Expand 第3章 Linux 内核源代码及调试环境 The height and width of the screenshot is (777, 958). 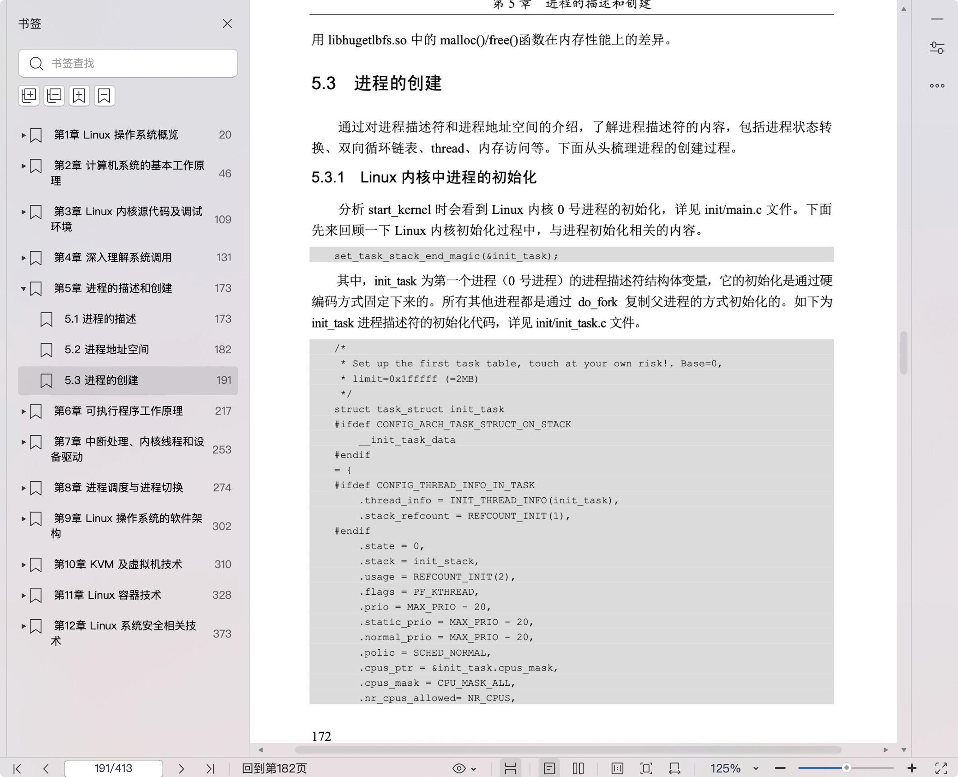[x=23, y=212]
